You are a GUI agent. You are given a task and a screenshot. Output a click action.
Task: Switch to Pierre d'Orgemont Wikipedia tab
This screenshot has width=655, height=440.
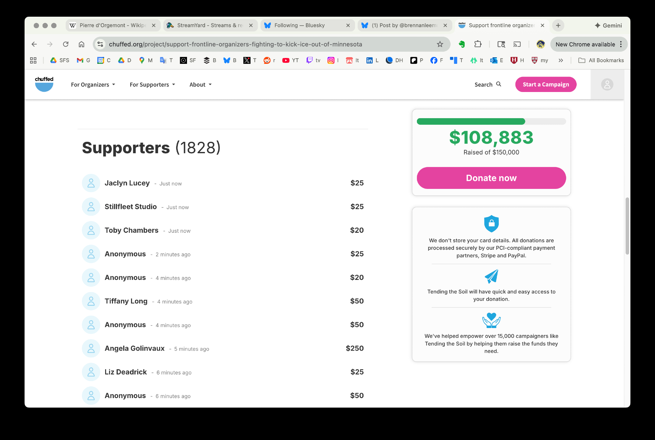coord(112,25)
